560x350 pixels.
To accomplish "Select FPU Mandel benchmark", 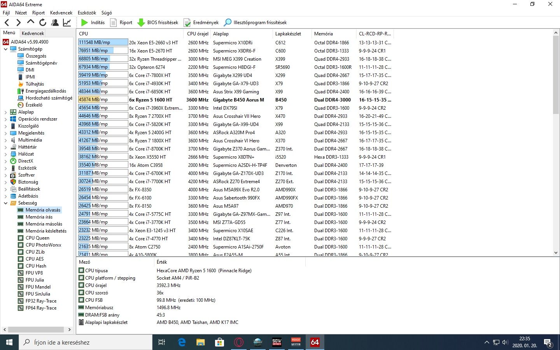I will pyautogui.click(x=38, y=287).
